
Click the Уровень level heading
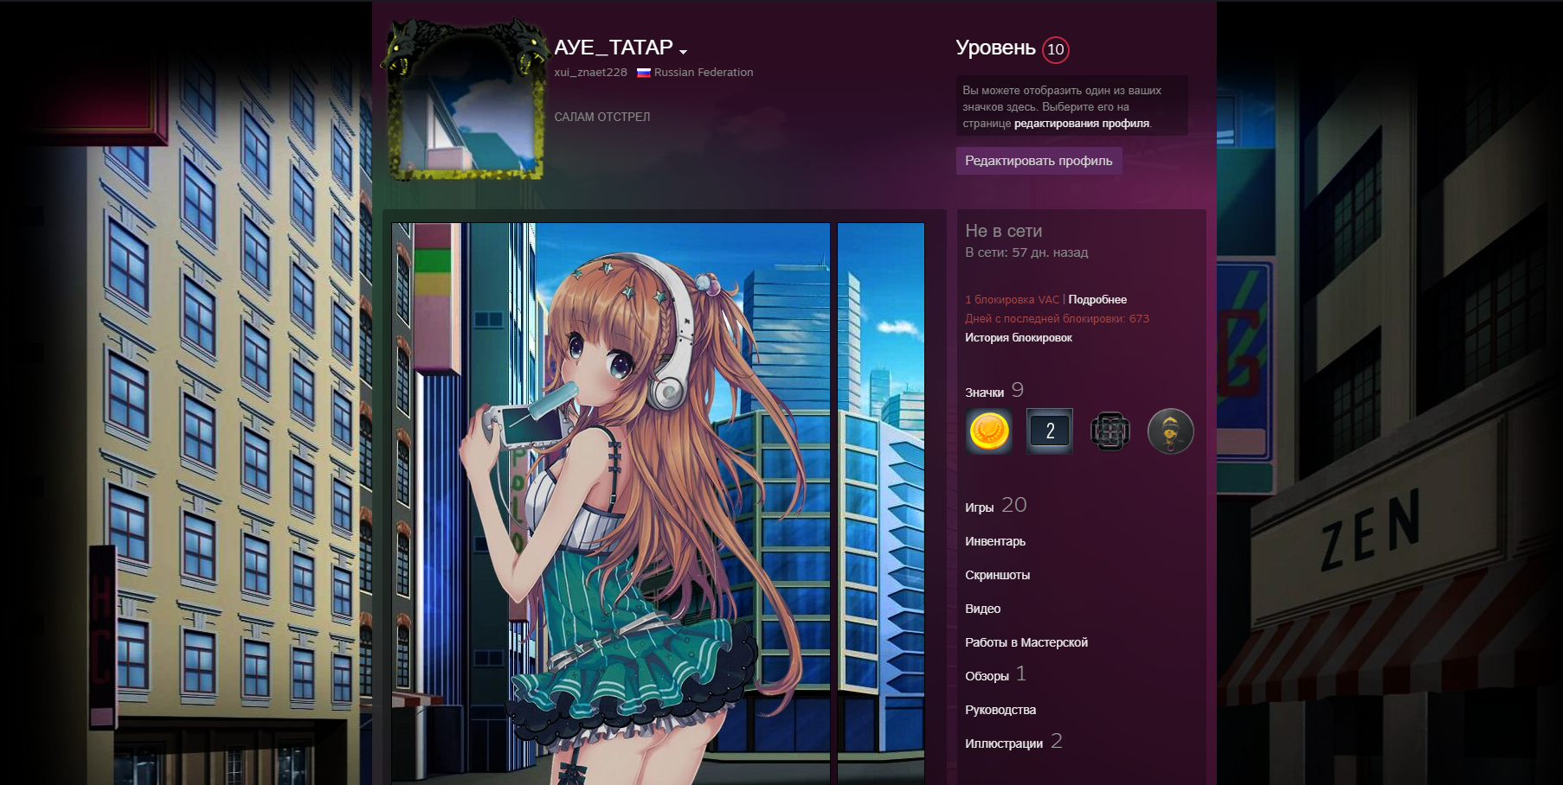click(x=995, y=48)
